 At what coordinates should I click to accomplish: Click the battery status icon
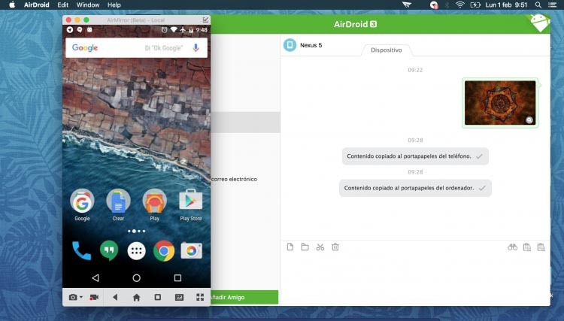point(475,5)
